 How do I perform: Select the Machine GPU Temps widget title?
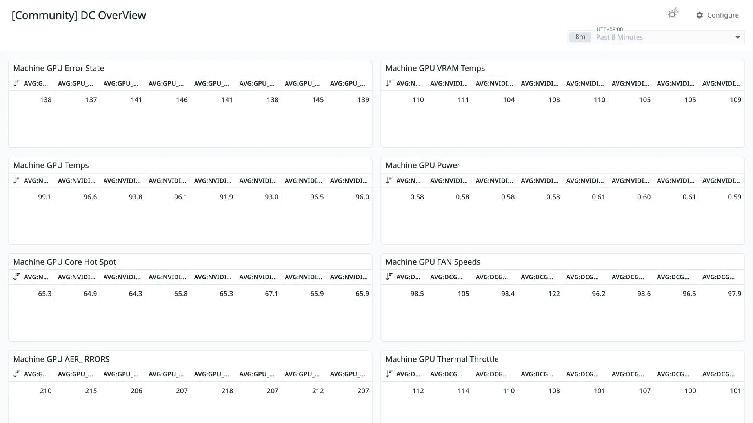51,165
